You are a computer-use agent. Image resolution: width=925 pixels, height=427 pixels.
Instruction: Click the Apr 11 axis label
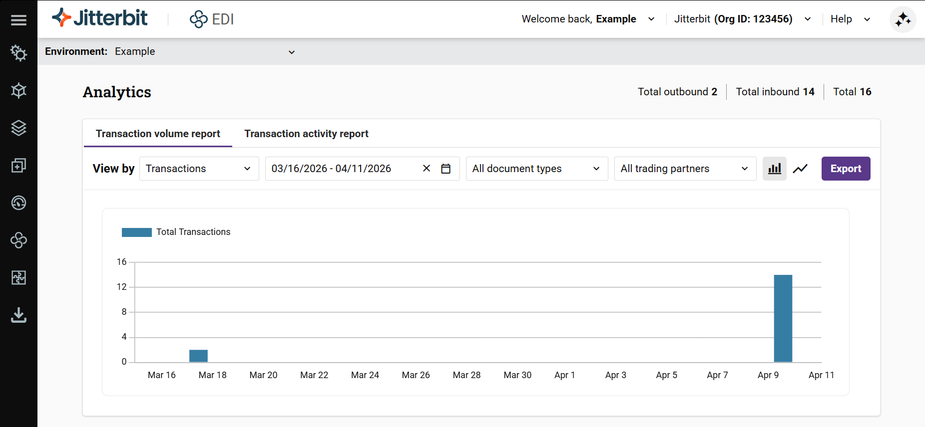pyautogui.click(x=821, y=375)
